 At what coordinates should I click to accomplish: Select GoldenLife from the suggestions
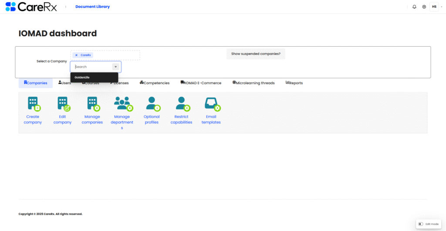(94, 78)
